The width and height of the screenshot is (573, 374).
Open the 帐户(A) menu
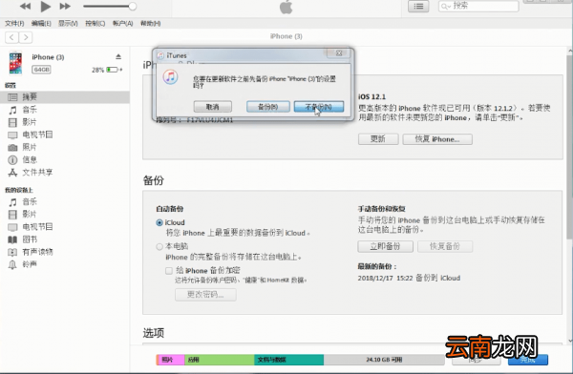click(122, 23)
